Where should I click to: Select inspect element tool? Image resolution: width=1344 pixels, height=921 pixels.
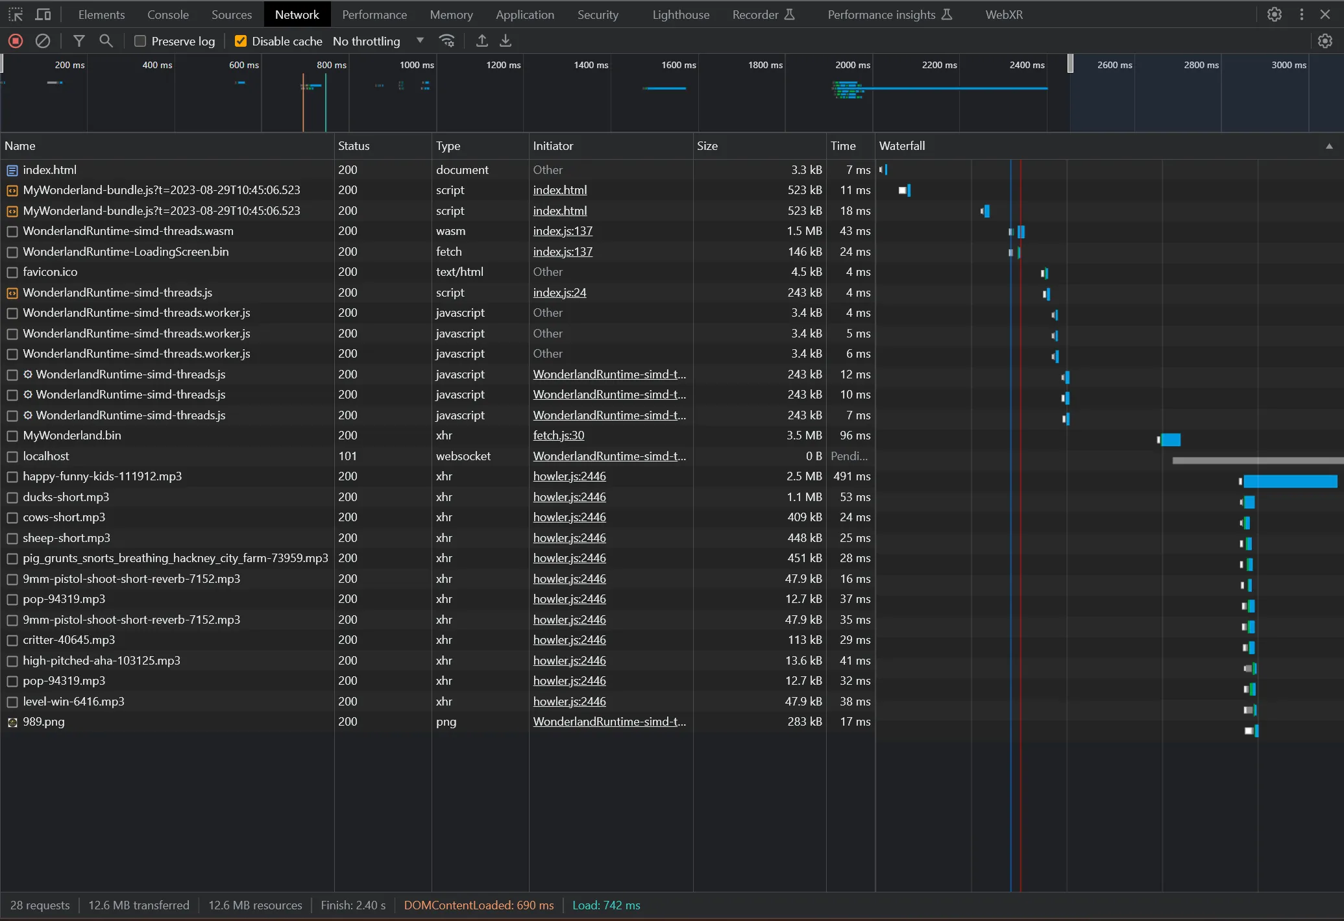point(16,14)
